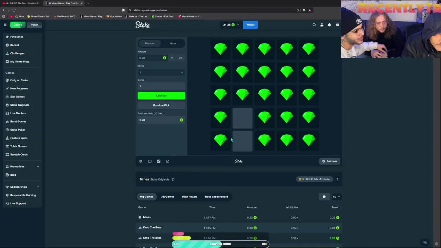Open Live Dealers in the sidebar

22,113
